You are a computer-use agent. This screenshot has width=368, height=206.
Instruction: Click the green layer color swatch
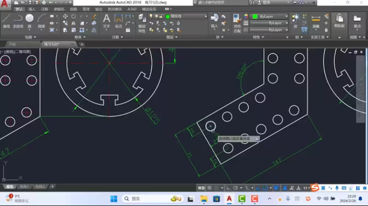[167, 17]
